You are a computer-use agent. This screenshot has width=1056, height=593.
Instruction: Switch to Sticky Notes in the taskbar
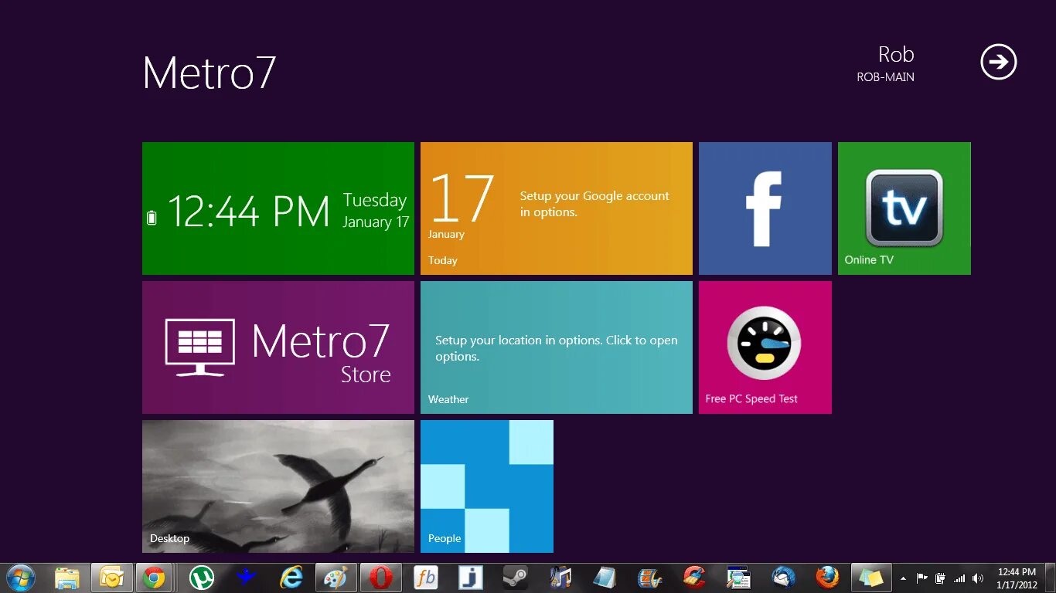872,578
